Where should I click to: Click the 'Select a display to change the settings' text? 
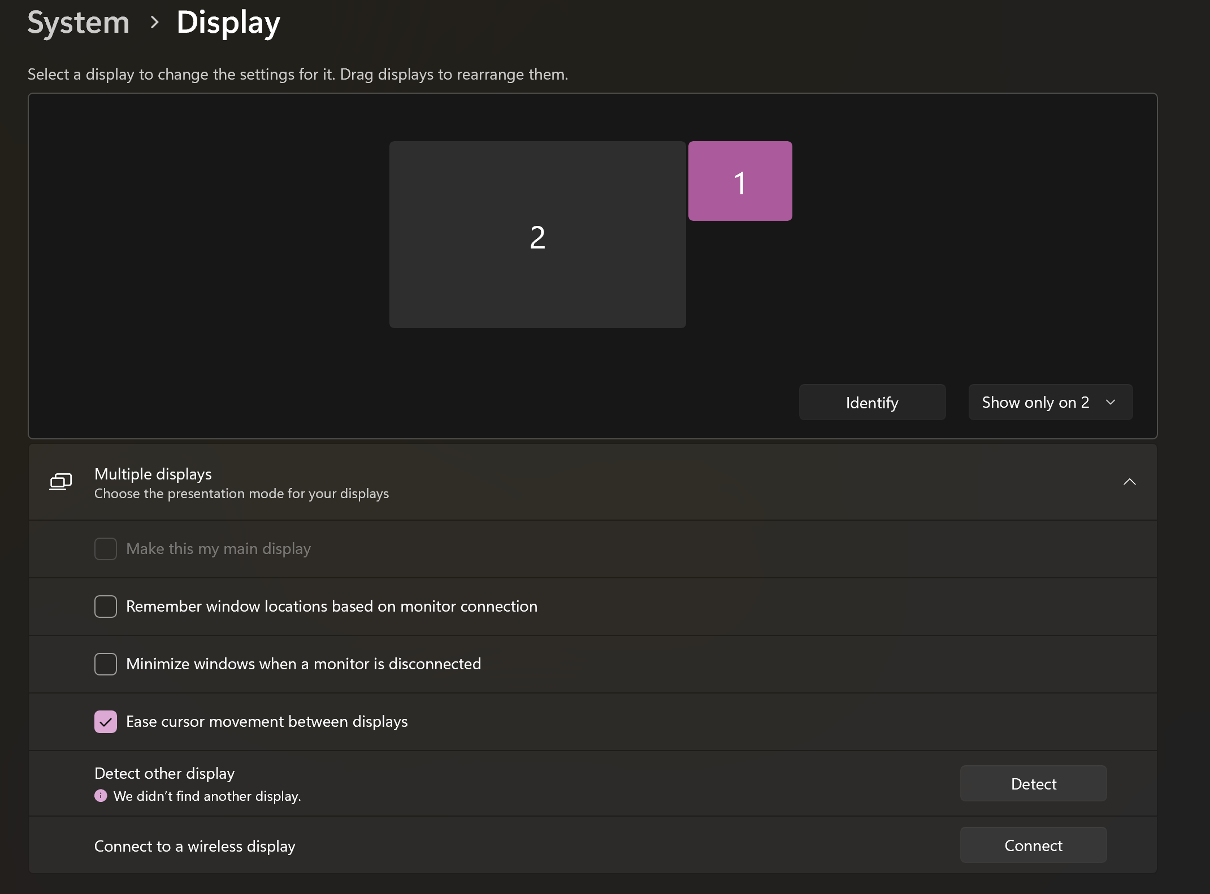point(298,75)
